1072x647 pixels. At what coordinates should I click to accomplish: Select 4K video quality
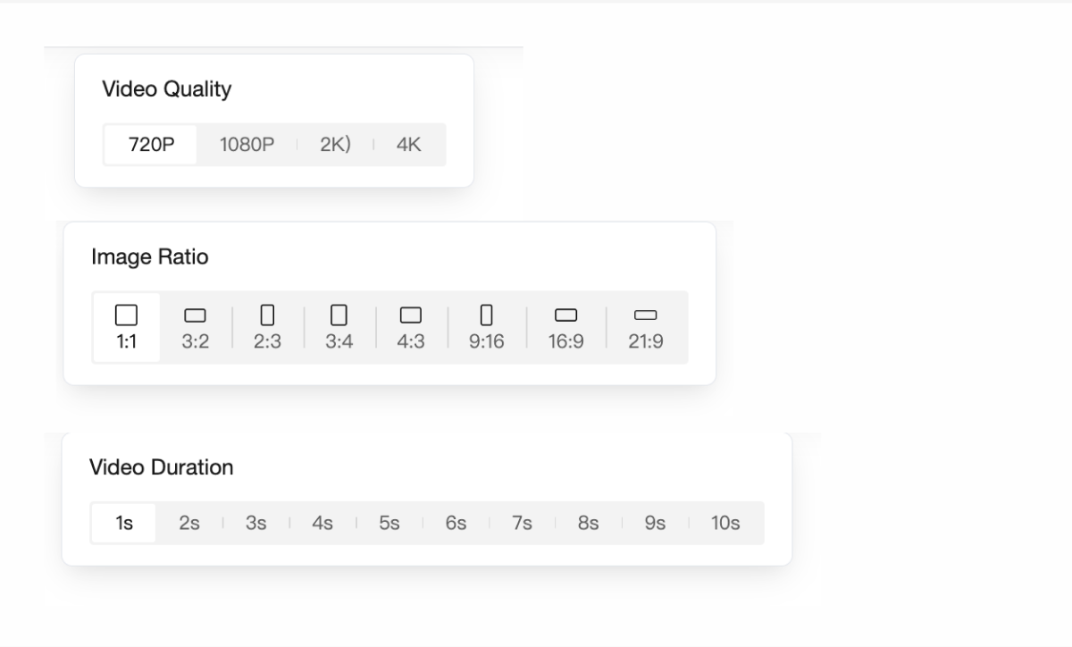pos(408,145)
